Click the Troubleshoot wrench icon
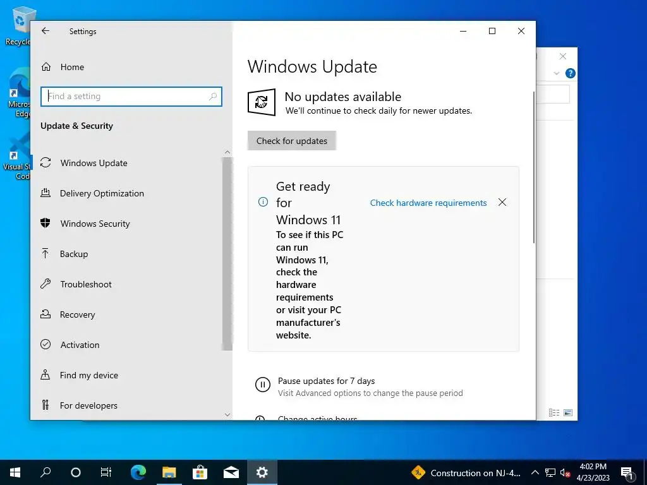The width and height of the screenshot is (647, 485). click(45, 284)
